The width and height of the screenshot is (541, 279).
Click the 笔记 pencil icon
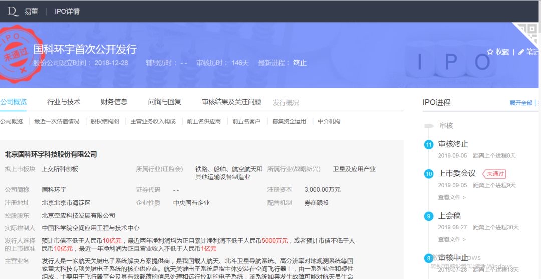[x=521, y=52]
